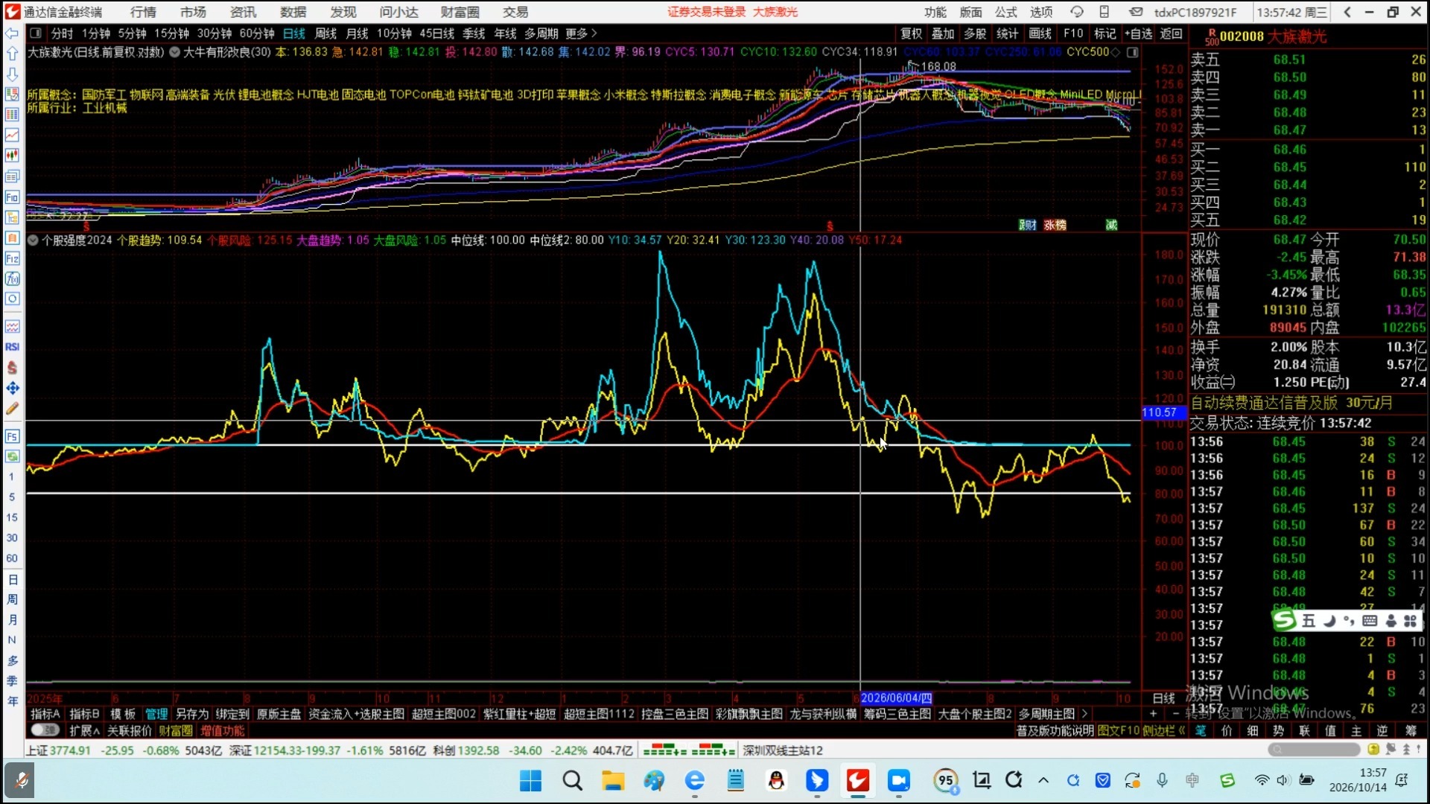Click the left sidebar up arrow icon
The height and width of the screenshot is (804, 1430).
(x=12, y=54)
